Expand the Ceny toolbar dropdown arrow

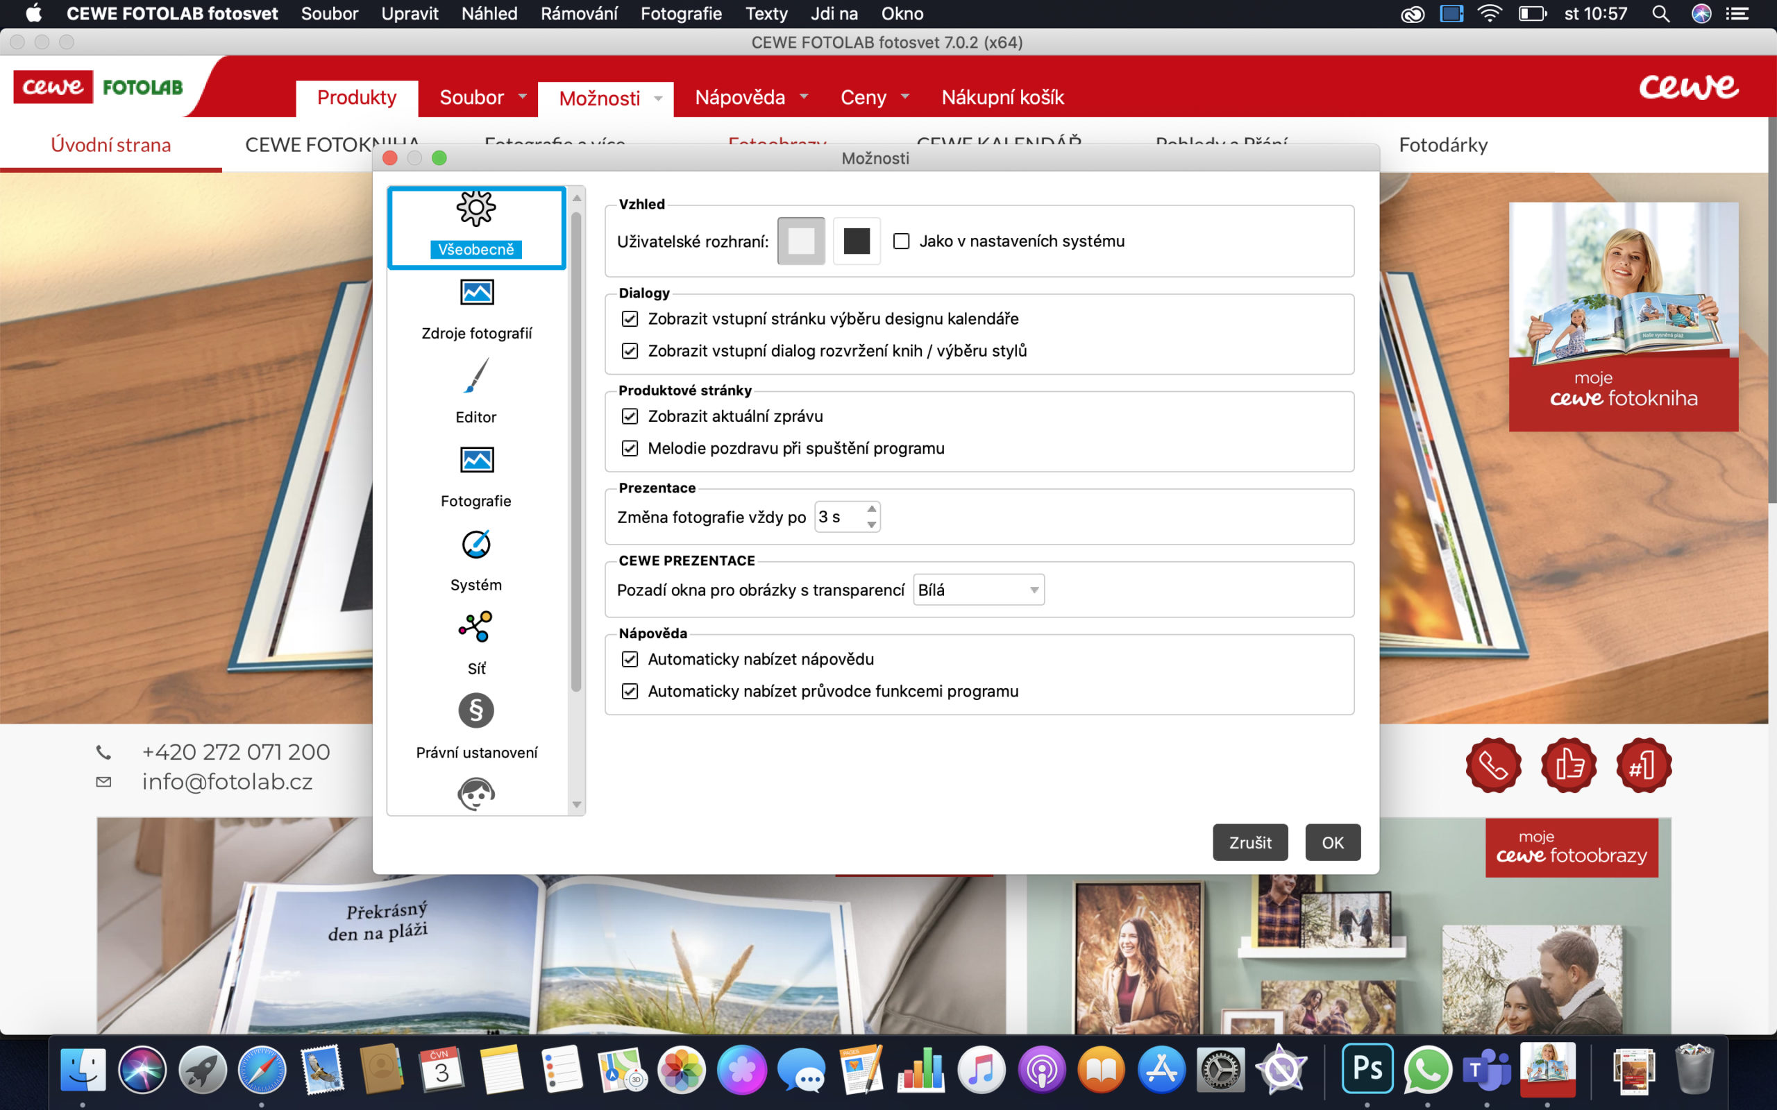pos(904,96)
